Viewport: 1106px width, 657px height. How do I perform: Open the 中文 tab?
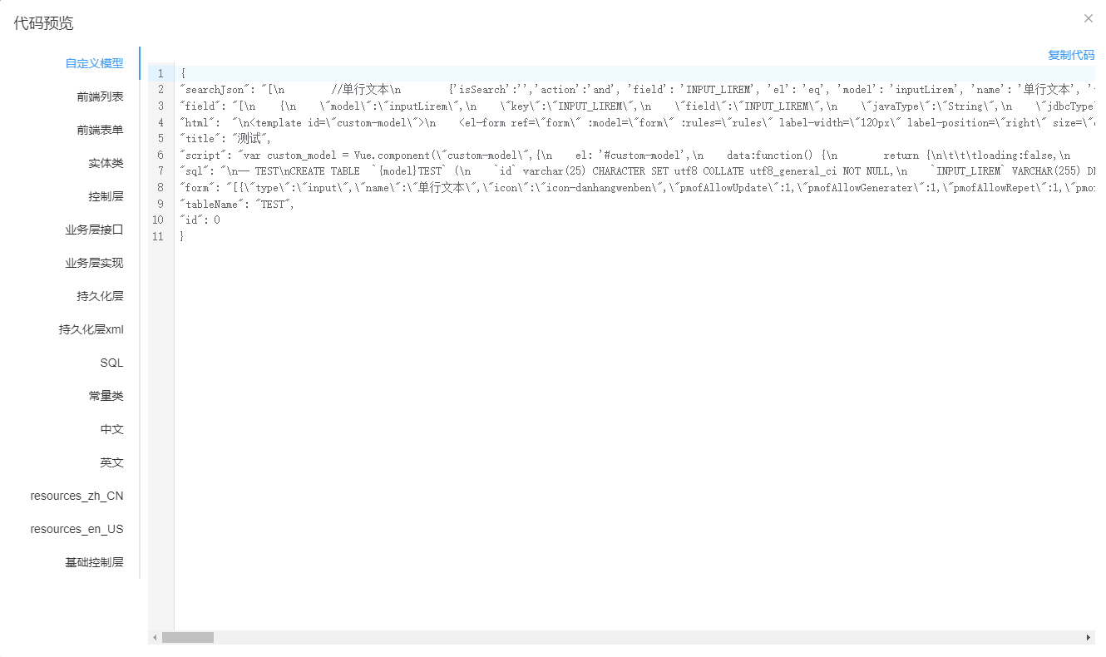point(111,429)
